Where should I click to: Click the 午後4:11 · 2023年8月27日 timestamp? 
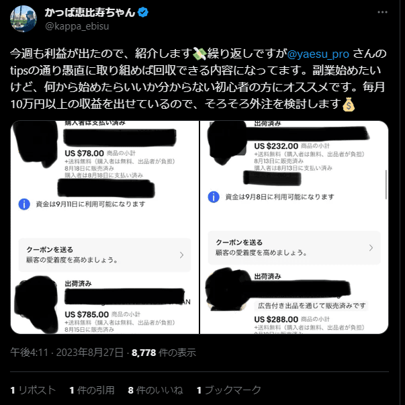point(67,353)
